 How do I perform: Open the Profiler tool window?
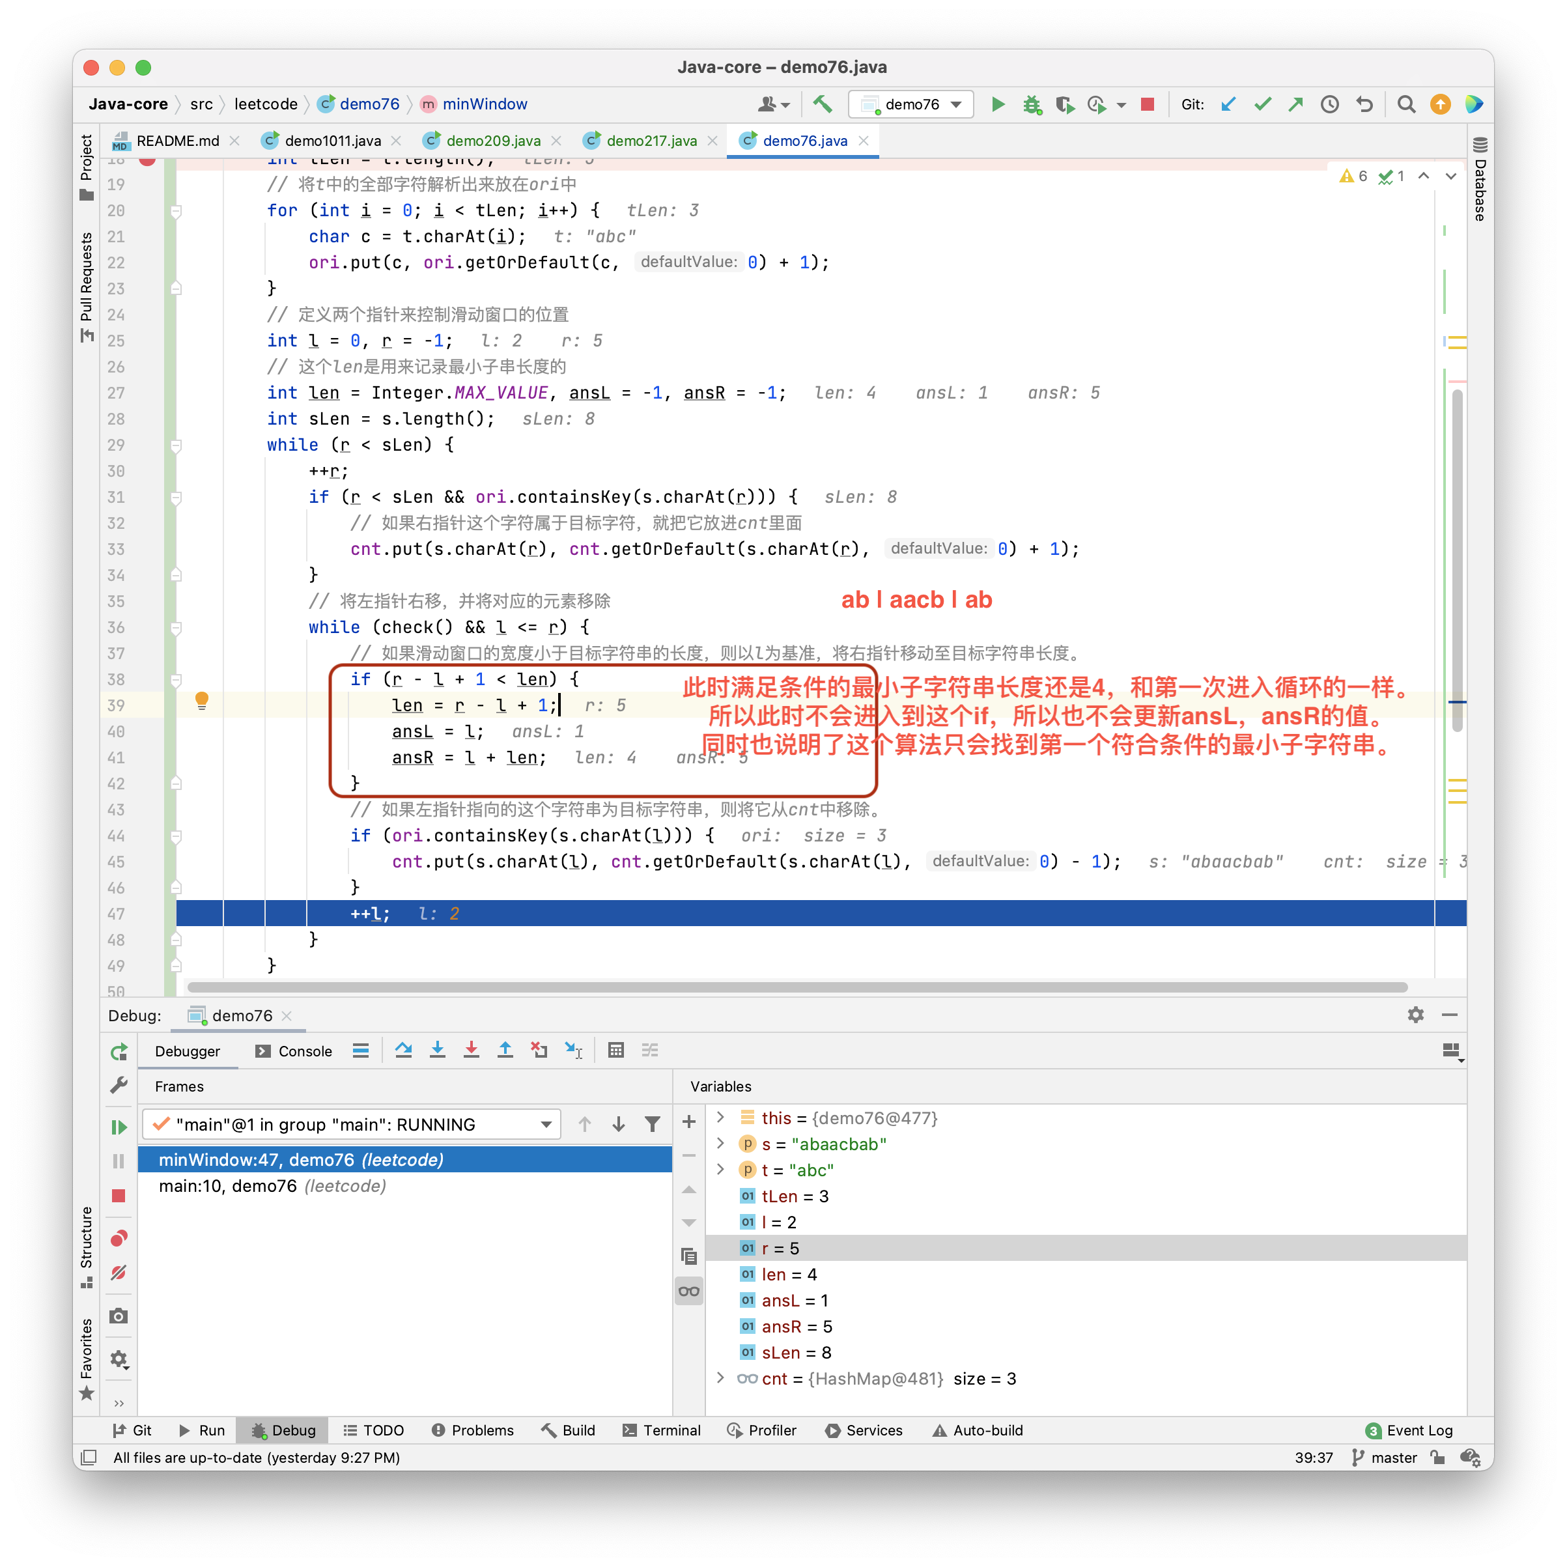(763, 1430)
